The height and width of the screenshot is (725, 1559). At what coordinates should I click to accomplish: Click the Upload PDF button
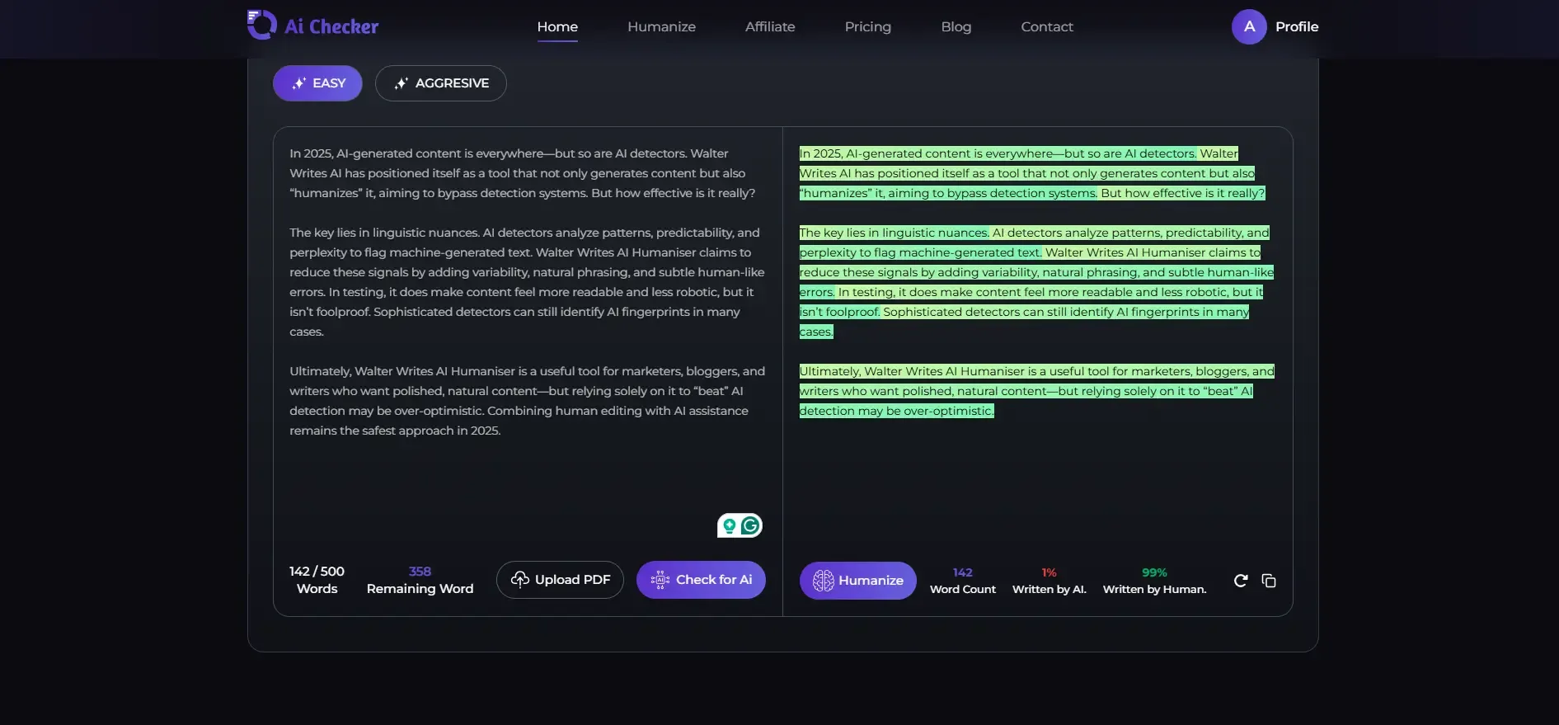pos(560,580)
